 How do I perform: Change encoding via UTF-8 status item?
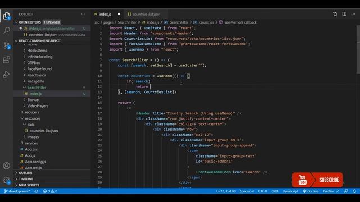coord(263,191)
